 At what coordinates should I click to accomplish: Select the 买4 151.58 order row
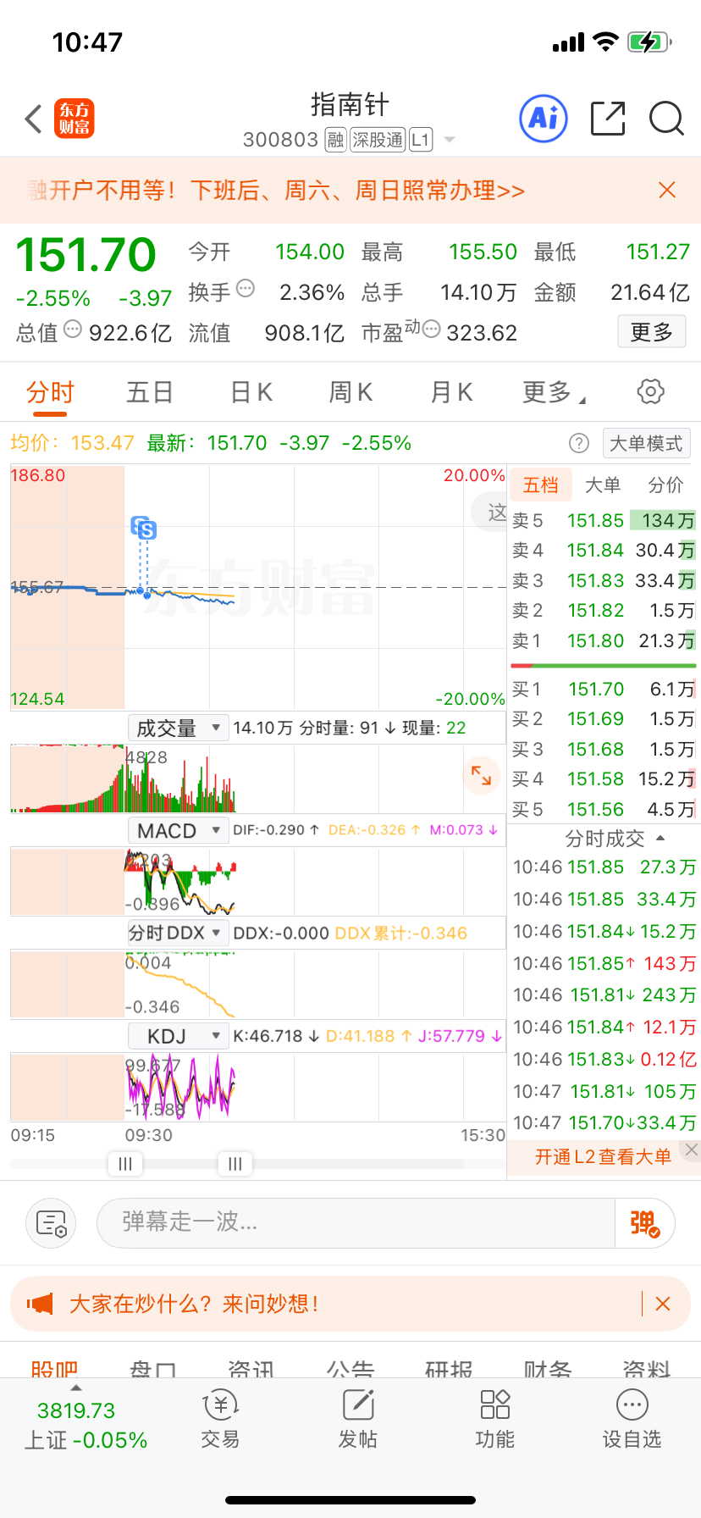[604, 778]
